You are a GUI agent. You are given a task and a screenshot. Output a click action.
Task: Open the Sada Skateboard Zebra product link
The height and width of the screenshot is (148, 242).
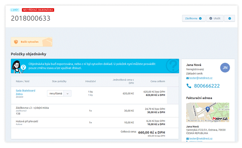25,92
